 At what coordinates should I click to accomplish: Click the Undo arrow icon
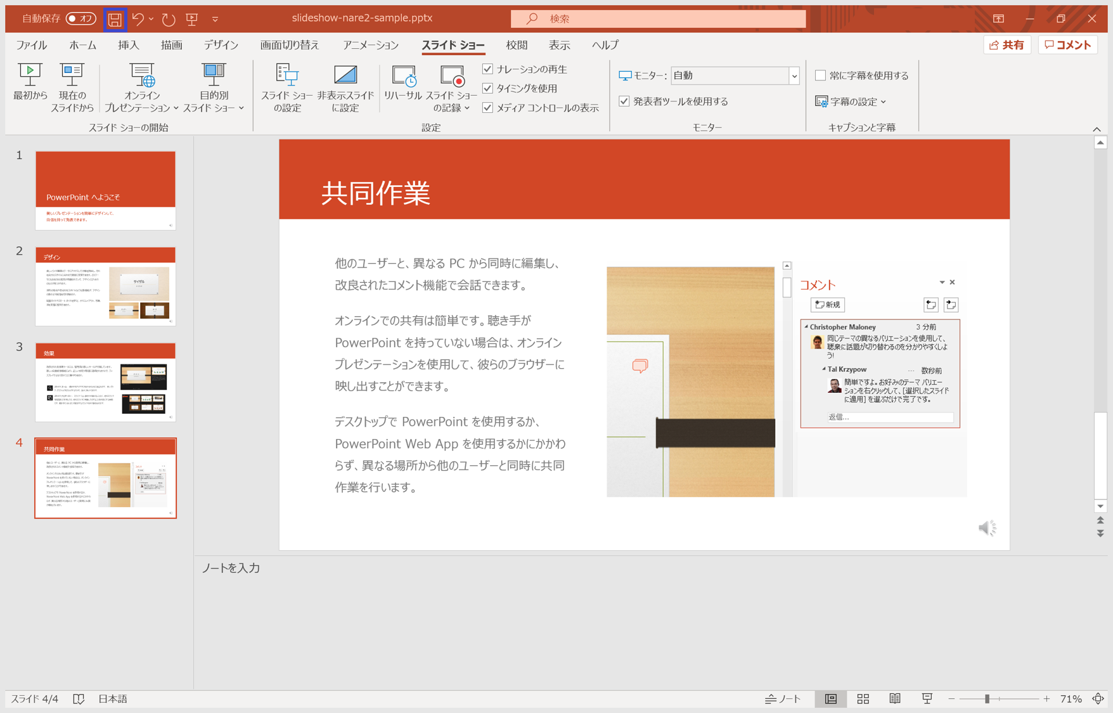(x=138, y=19)
